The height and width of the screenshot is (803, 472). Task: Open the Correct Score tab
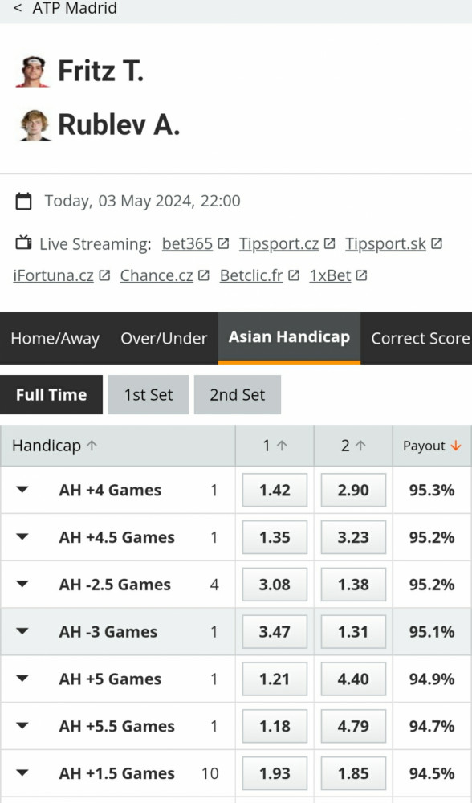420,339
